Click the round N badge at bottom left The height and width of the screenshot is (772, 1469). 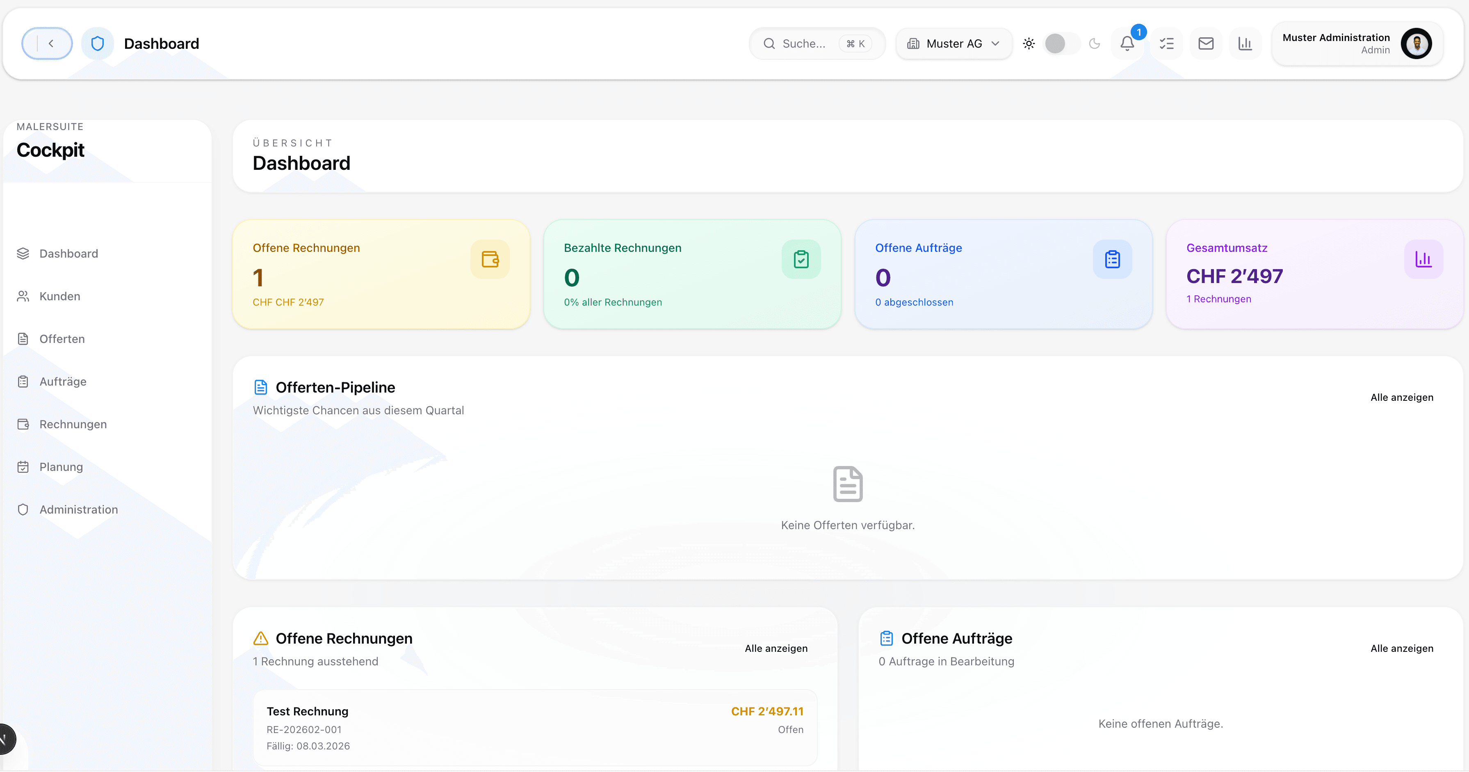coord(5,739)
